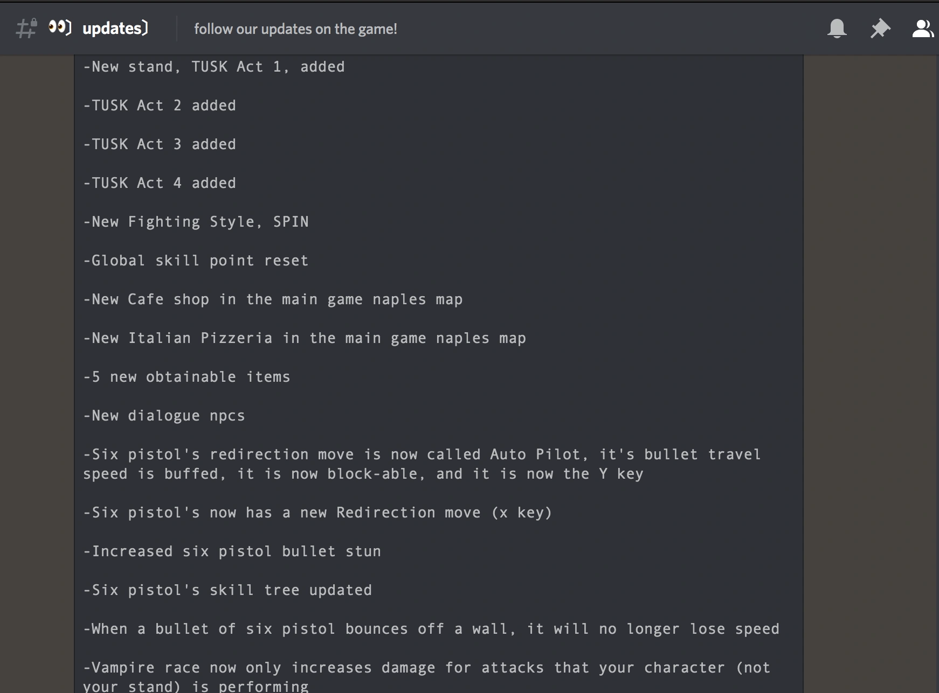Click the "TUSK Act 2 added" line

[160, 106]
